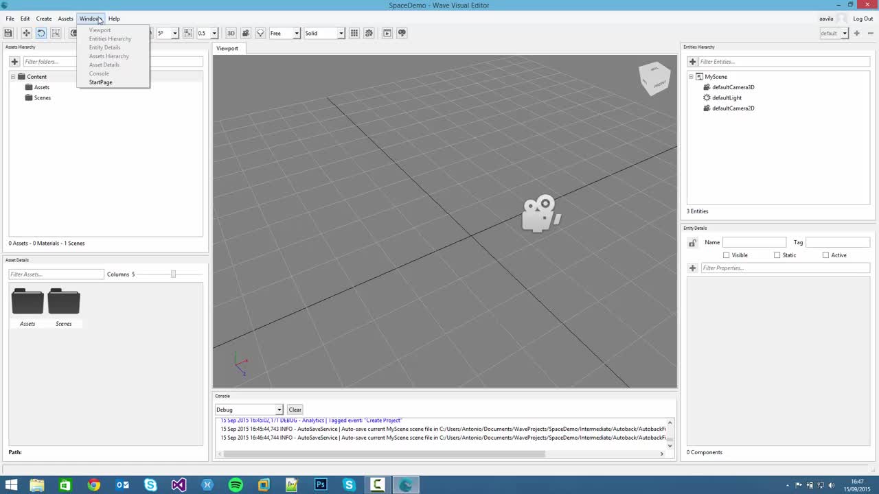The width and height of the screenshot is (879, 494).
Task: Click the entity Tag field
Action: coord(838,242)
